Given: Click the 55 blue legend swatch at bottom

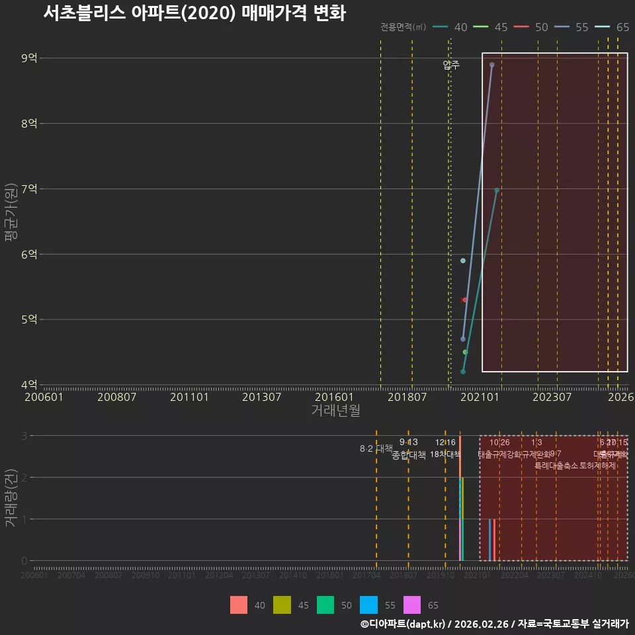Looking at the screenshot, I should [368, 605].
